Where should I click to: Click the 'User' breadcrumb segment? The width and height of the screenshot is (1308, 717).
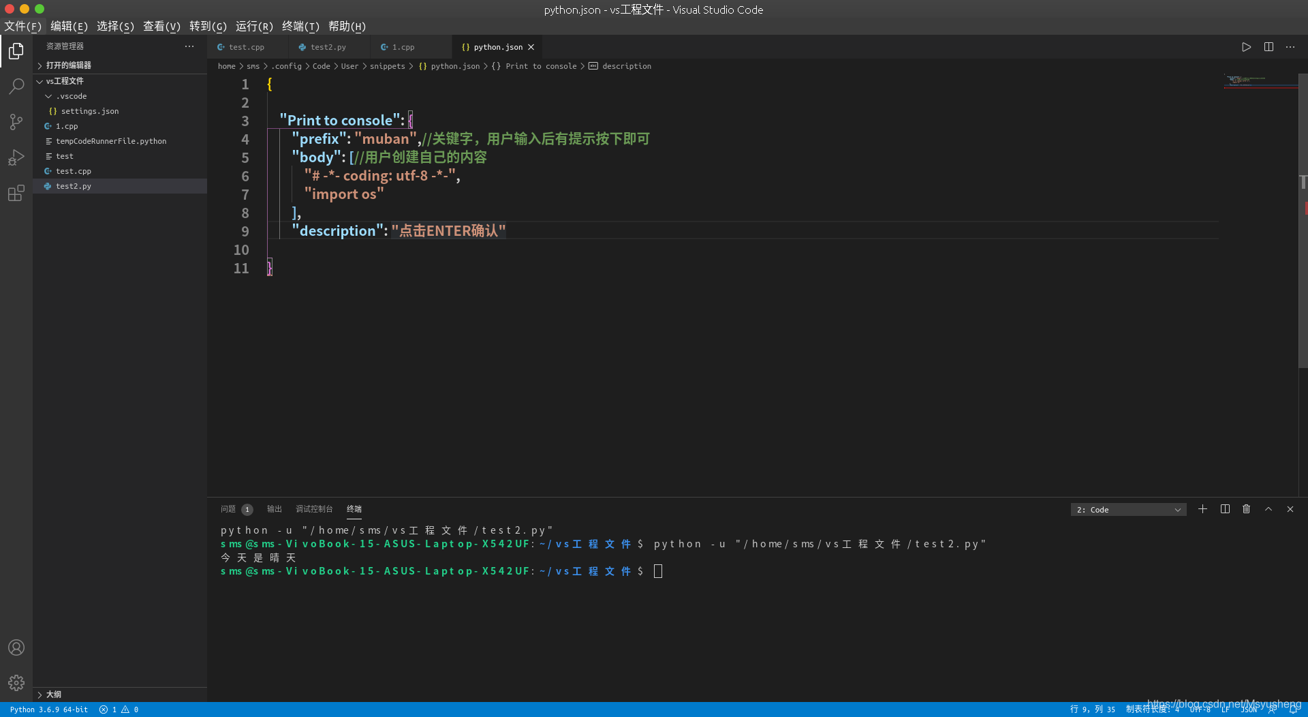349,66
